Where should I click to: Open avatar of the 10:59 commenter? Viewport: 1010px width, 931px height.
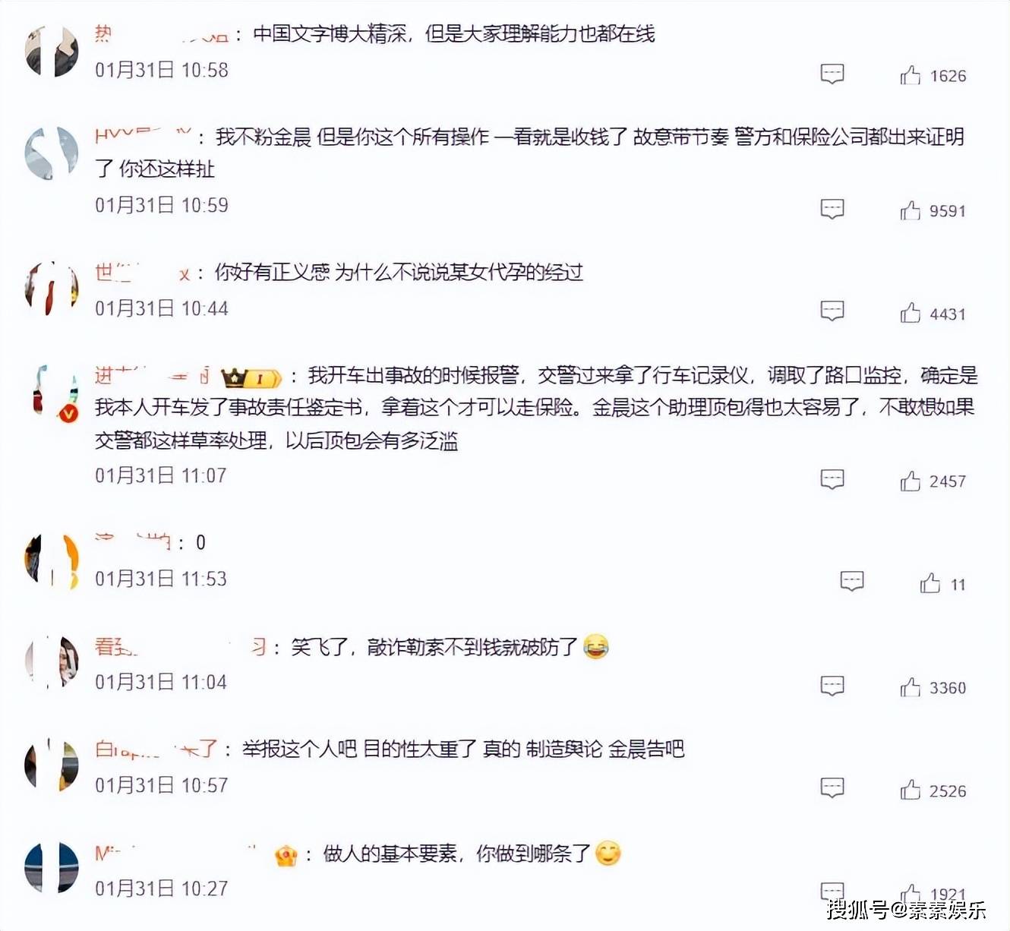pos(52,153)
